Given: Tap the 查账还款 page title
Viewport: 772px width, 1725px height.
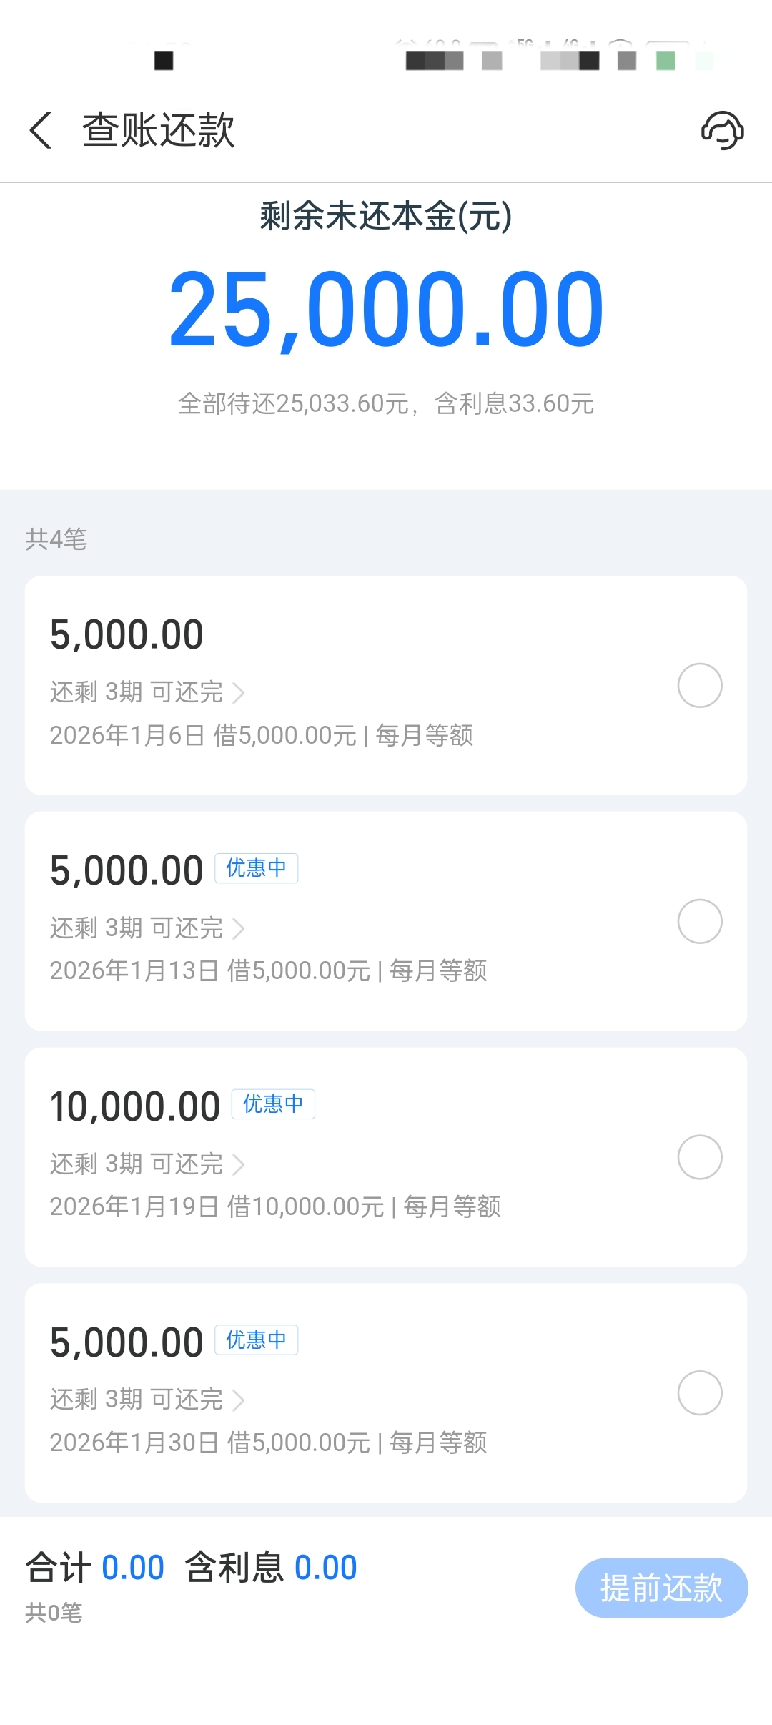Looking at the screenshot, I should tap(158, 130).
